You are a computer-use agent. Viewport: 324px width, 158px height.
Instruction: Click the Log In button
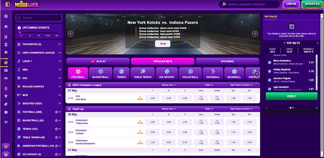pos(291,4)
